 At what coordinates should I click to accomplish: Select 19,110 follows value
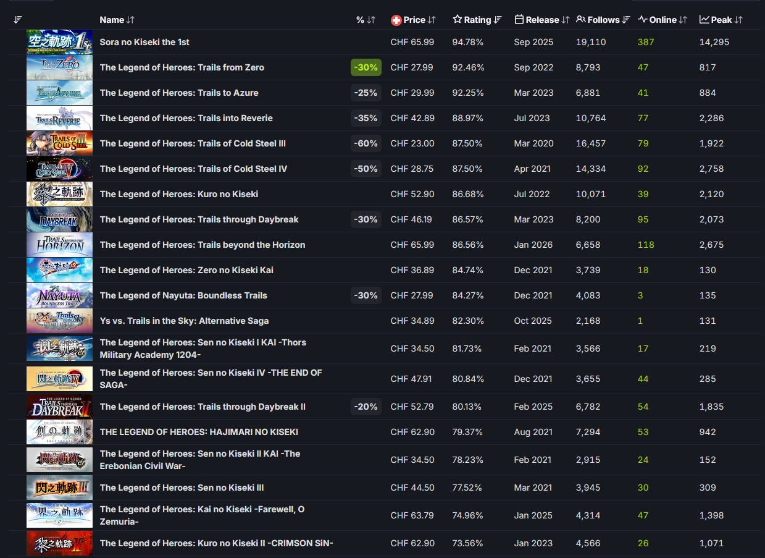[x=591, y=42]
